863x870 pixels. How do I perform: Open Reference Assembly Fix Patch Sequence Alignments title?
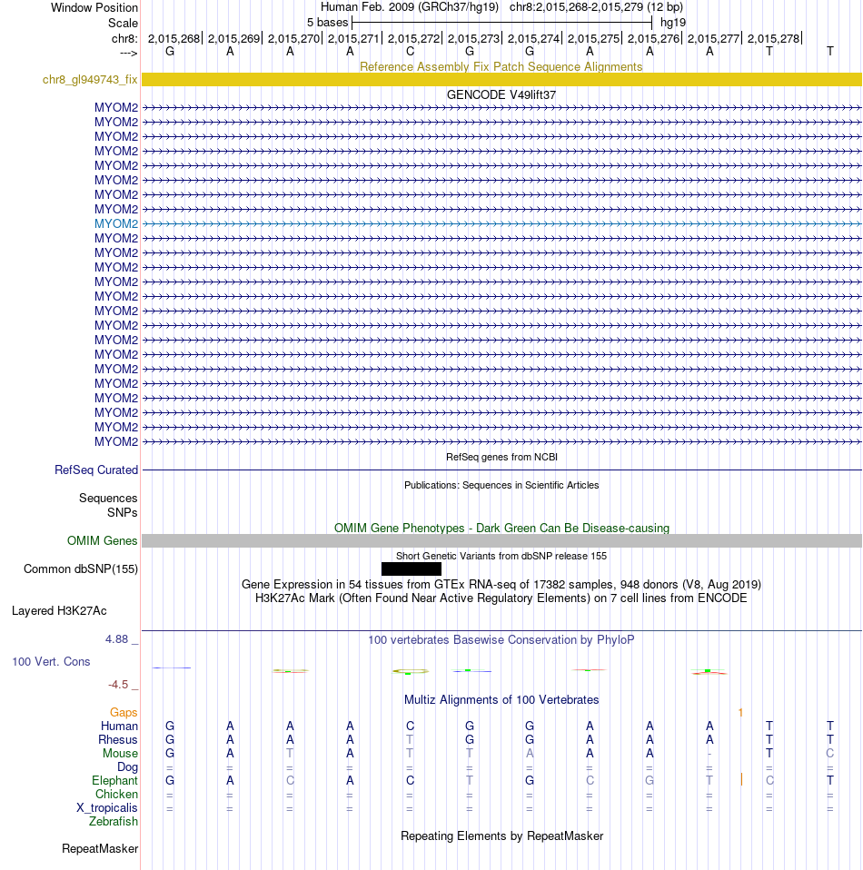click(x=501, y=66)
